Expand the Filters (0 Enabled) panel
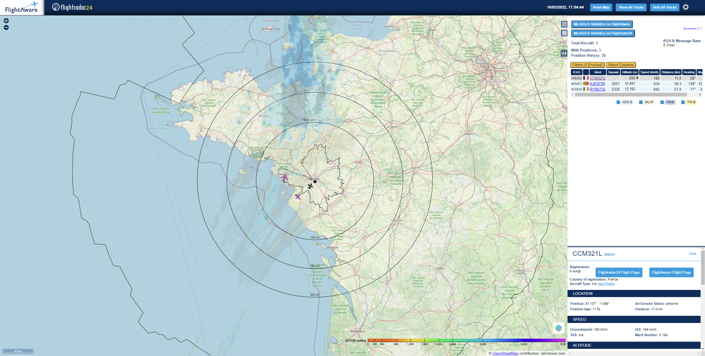 (x=587, y=65)
